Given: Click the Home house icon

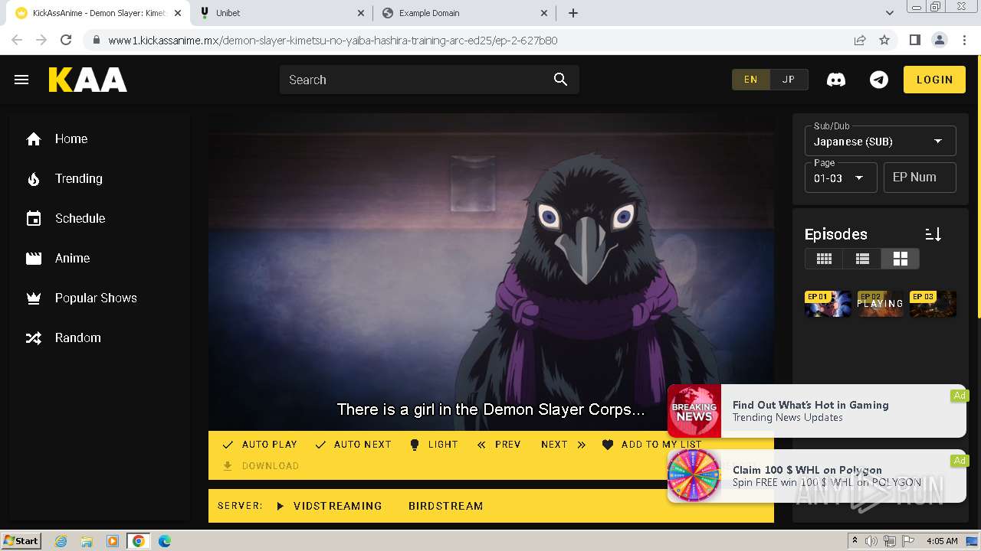Looking at the screenshot, I should point(34,139).
